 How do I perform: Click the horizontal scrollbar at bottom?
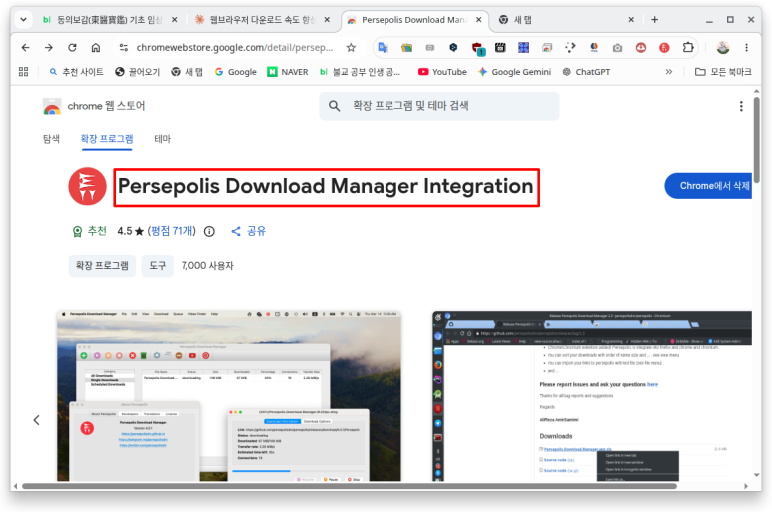(x=350, y=486)
